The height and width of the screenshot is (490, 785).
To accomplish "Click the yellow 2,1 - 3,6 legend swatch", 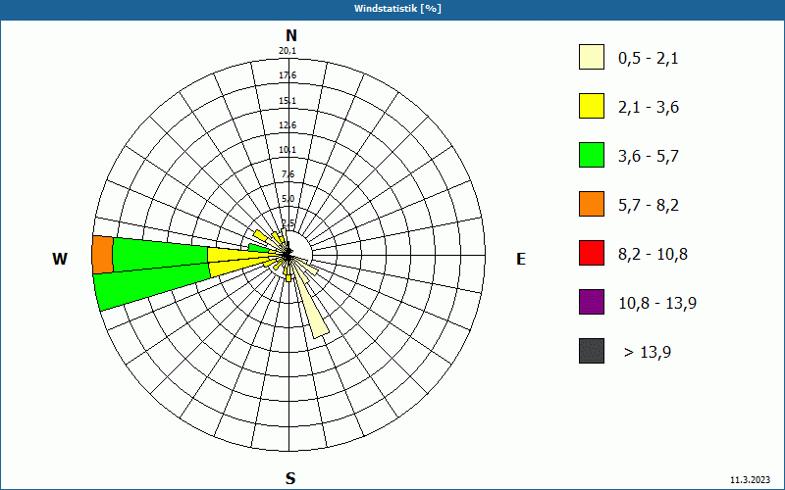I will click(592, 106).
